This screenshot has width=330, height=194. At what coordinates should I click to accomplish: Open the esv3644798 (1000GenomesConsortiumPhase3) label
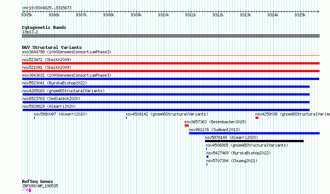click(x=67, y=52)
